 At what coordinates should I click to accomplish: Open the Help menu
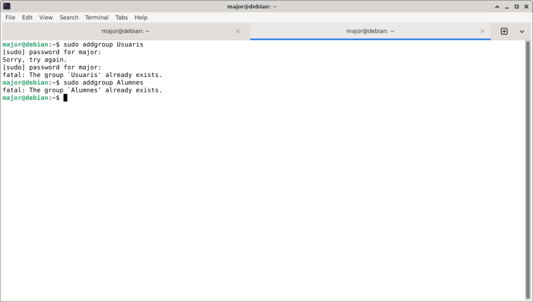(141, 17)
